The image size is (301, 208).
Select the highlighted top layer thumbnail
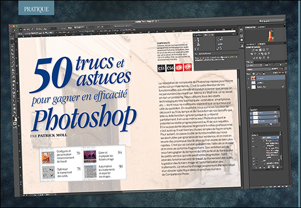point(254,78)
